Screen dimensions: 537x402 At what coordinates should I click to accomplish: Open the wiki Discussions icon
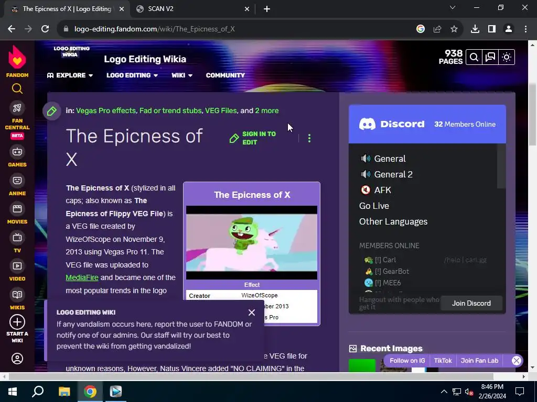[x=490, y=57]
